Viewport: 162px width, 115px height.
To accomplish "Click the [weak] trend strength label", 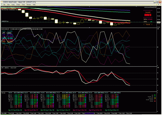I will pos(148,12).
